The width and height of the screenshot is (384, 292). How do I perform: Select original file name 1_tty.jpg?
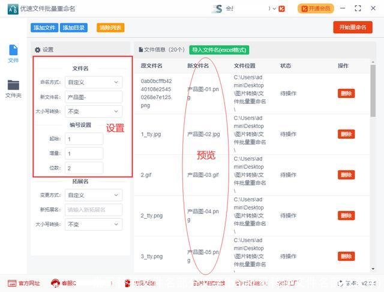coord(151,134)
